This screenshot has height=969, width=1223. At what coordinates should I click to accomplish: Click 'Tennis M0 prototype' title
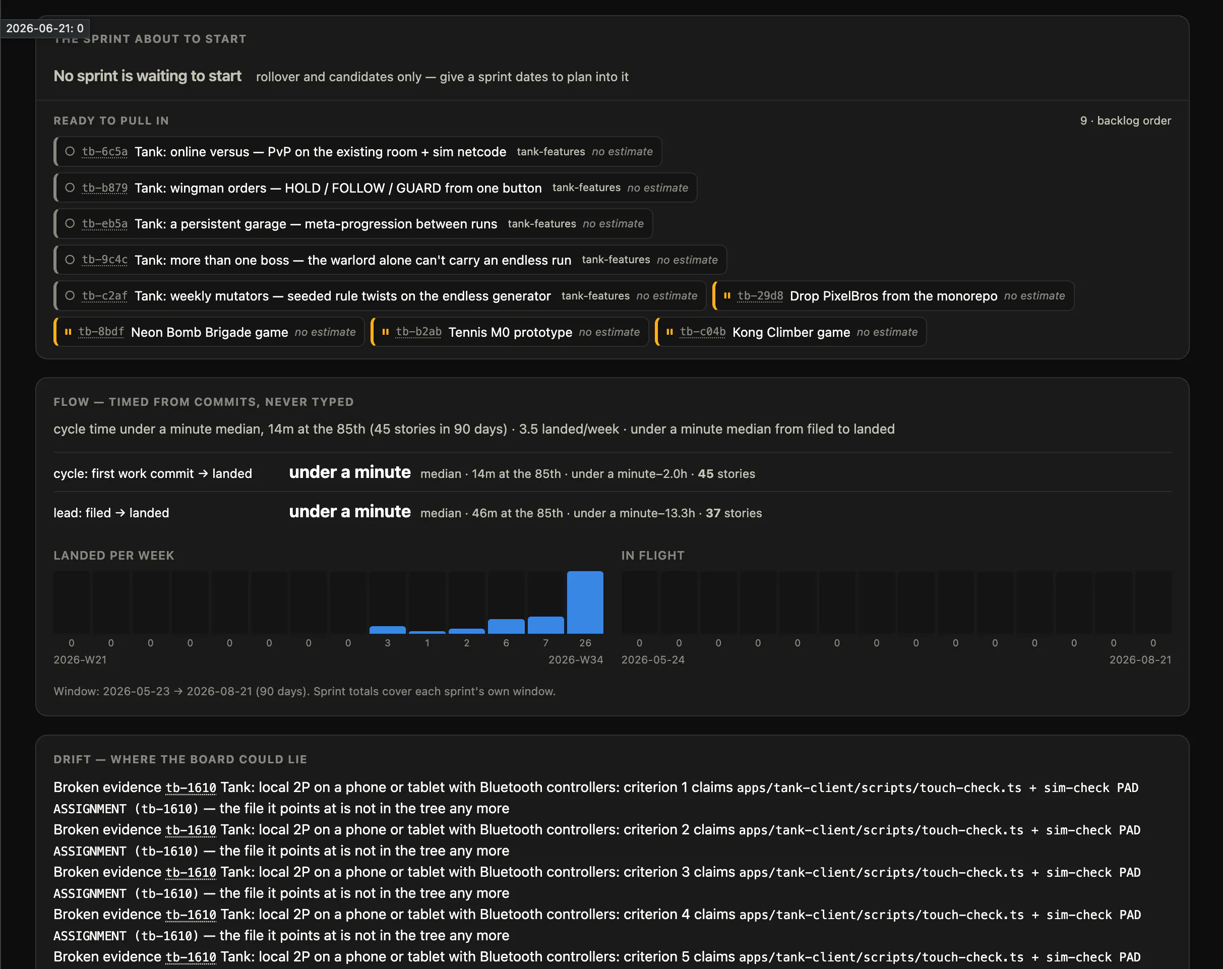coord(510,332)
